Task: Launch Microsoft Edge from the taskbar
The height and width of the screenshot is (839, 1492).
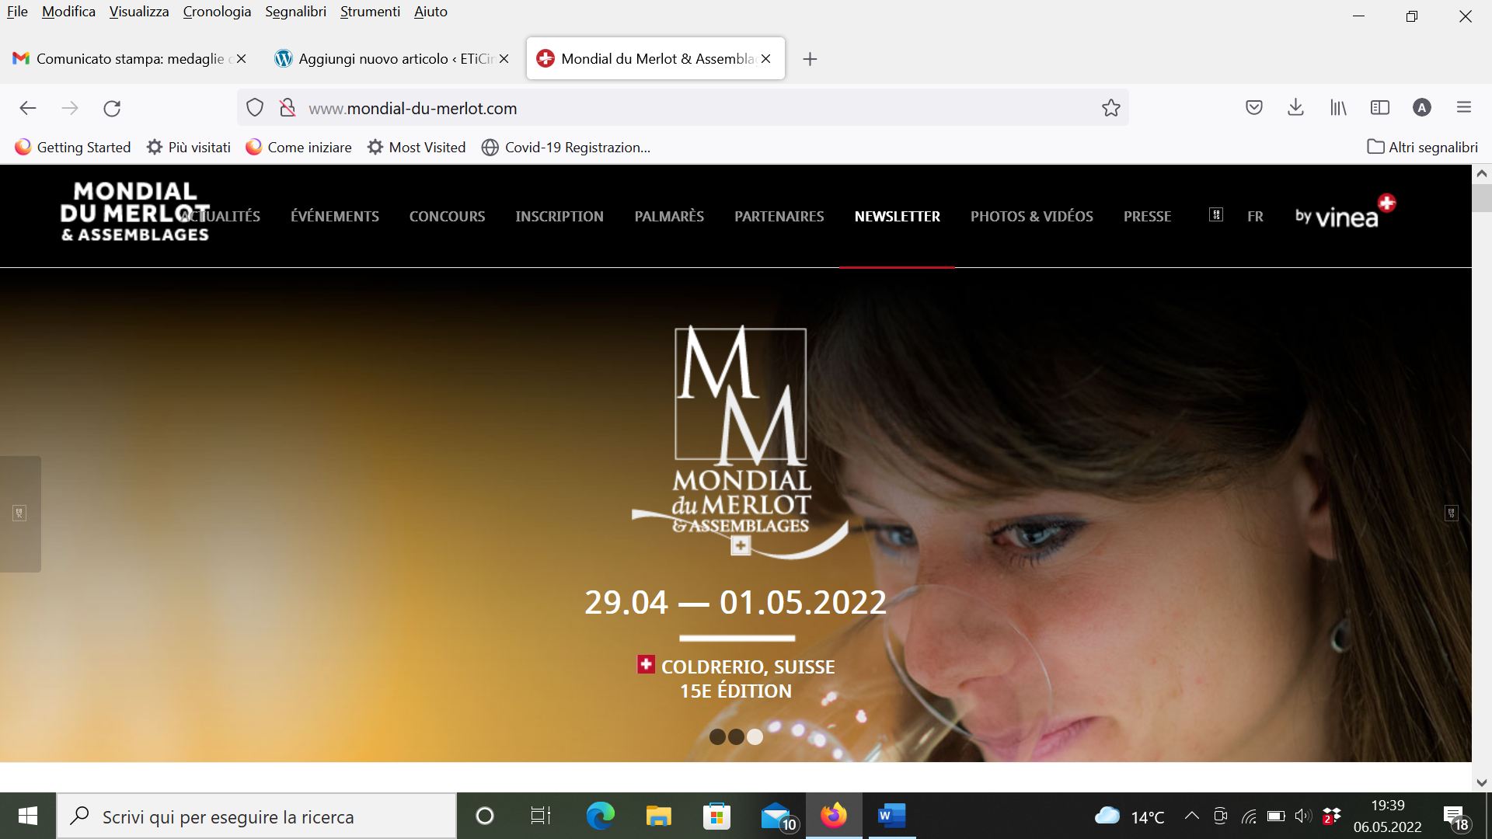Action: tap(600, 816)
